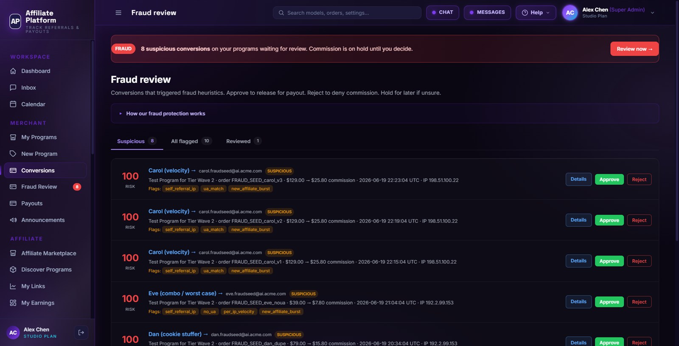Toggle the hamburger sidebar menu icon
The image size is (679, 346).
(118, 13)
